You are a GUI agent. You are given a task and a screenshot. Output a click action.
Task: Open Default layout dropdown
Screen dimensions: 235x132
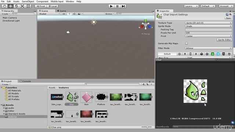tap(208, 6)
